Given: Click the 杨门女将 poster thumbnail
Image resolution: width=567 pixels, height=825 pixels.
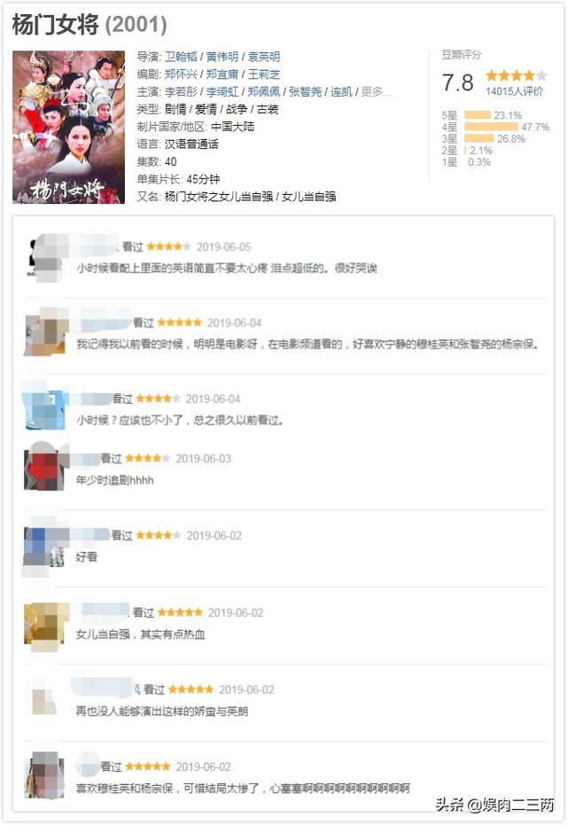Looking at the screenshot, I should (68, 127).
